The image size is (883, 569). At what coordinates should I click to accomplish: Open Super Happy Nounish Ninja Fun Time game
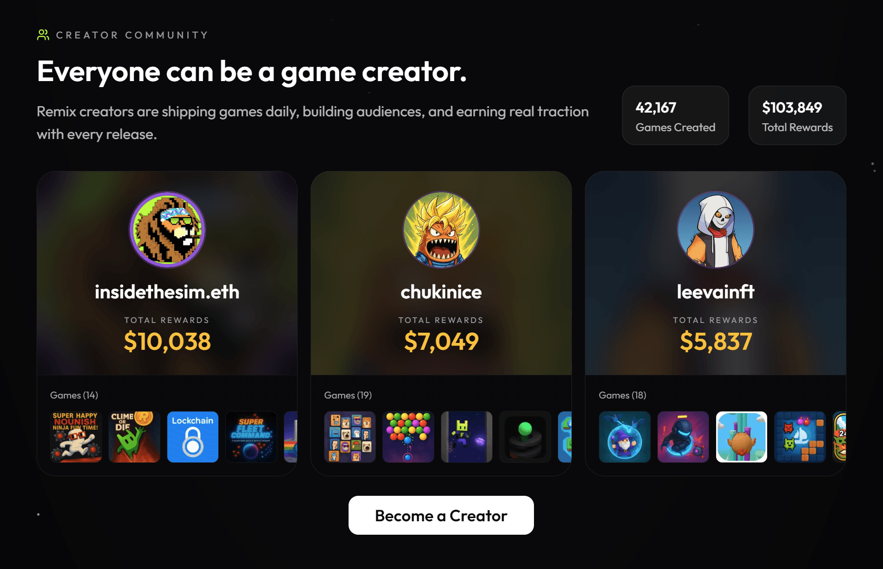click(76, 437)
